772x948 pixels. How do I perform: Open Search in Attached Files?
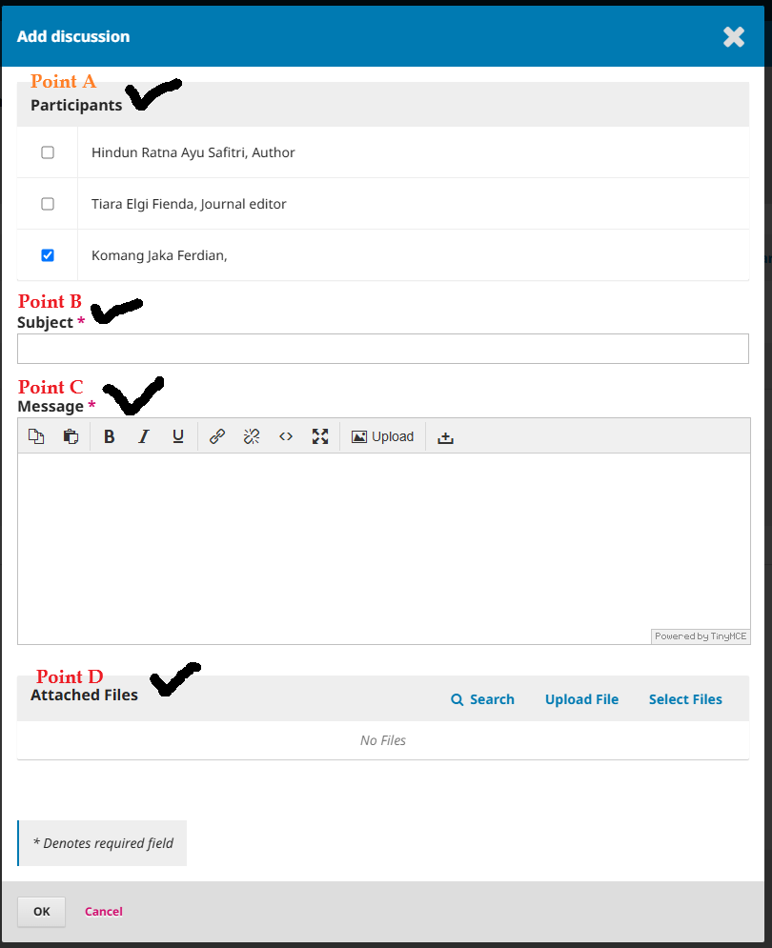tap(483, 699)
